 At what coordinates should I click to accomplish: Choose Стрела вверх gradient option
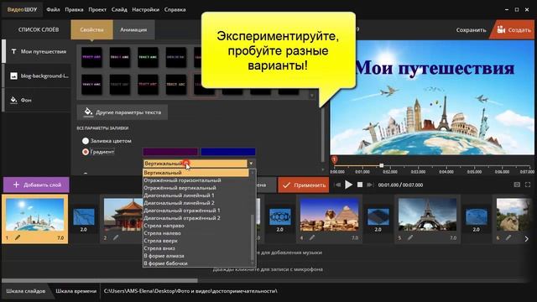(196, 241)
